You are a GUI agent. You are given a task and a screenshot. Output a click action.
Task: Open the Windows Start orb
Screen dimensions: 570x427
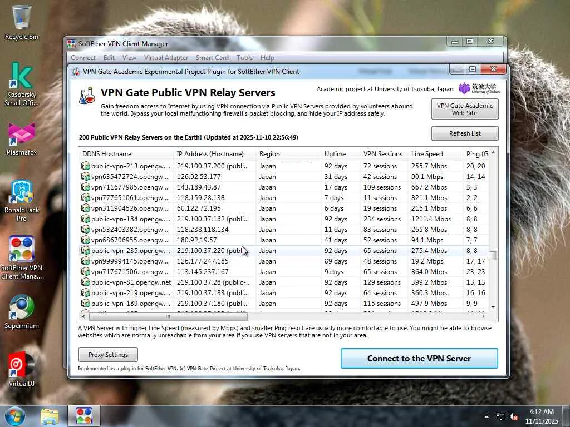[x=15, y=416]
